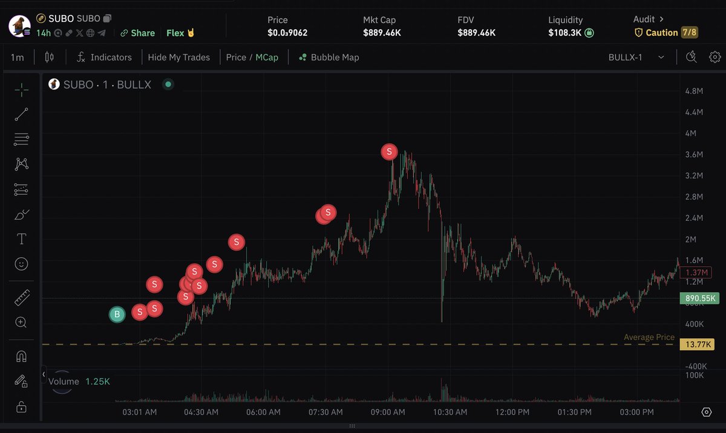Lock all drawings on the chart
726x433 pixels.
(21, 407)
